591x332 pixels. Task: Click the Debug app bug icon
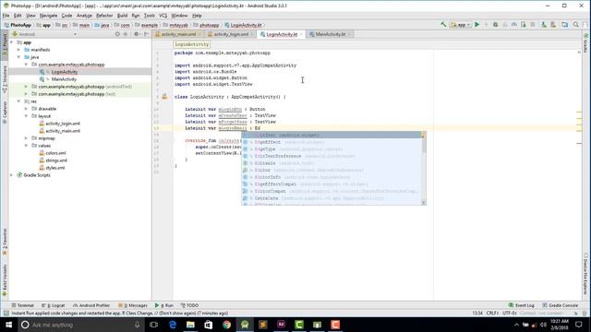coord(495,25)
